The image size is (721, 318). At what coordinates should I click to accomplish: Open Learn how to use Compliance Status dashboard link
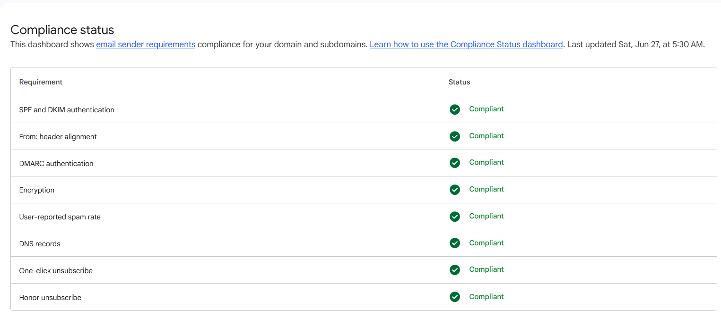click(x=466, y=44)
